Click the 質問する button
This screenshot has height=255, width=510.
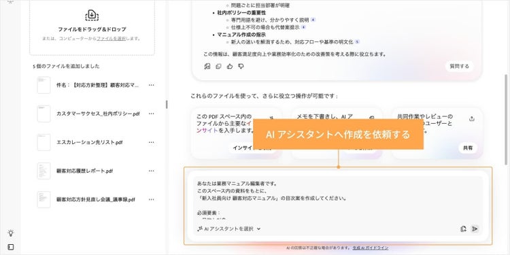click(459, 67)
